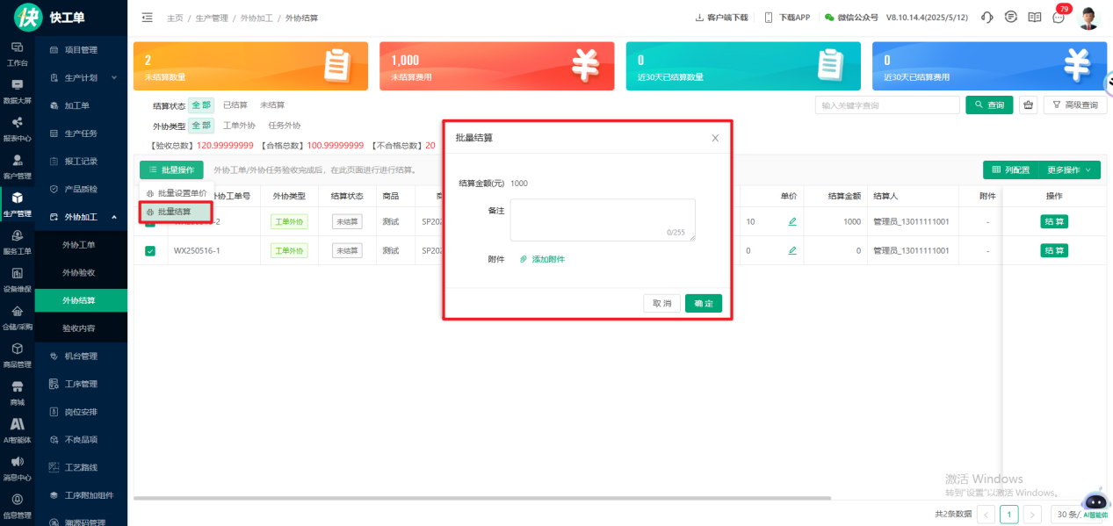Open the 数据大屏 sidebar icon
Viewport: 1113px width, 526px height.
17,90
